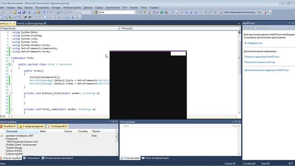The height and width of the screenshot is (166, 295).
Task: Click Отключить только мой код link
Action: click(260, 62)
